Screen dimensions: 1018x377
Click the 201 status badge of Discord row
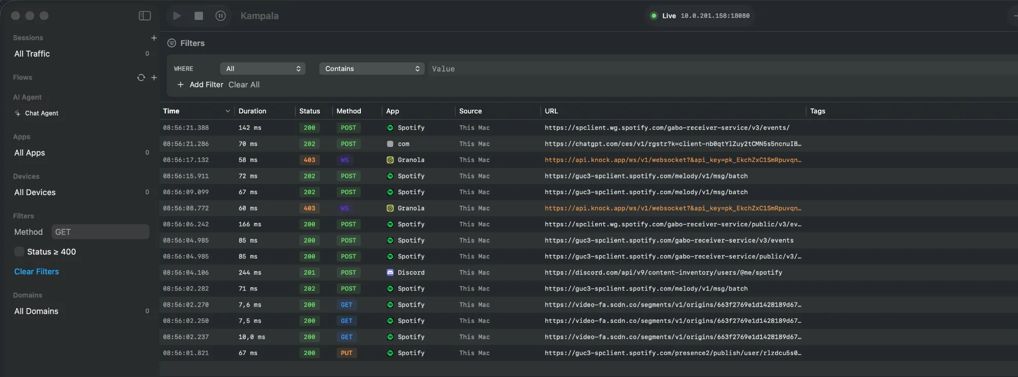coord(310,273)
